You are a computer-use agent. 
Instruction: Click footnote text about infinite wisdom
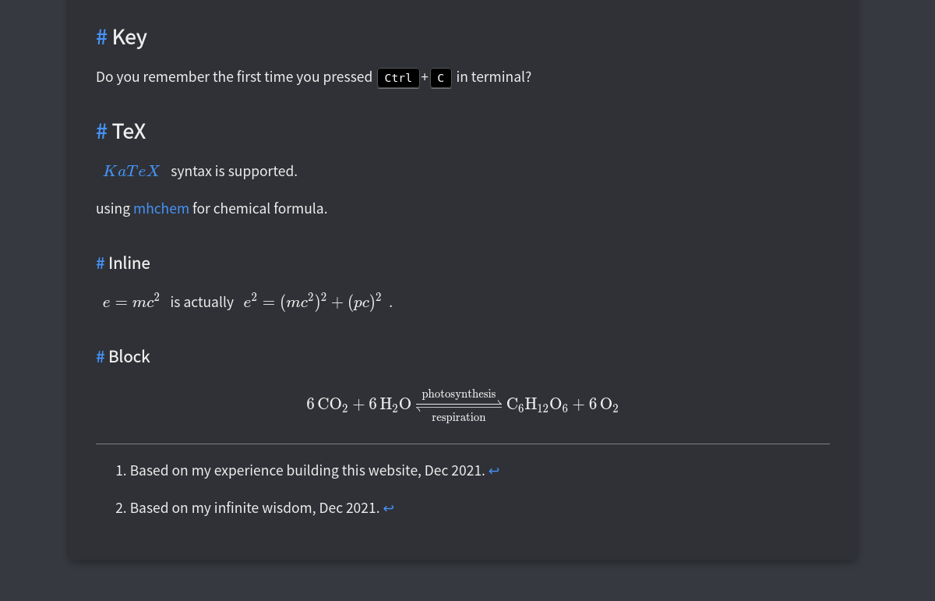[255, 508]
